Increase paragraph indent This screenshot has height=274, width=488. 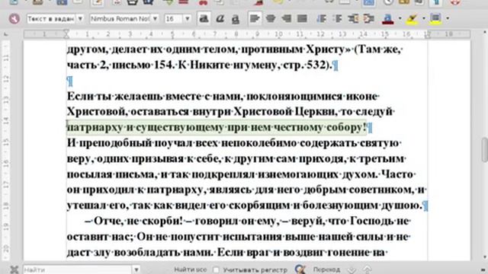point(368,18)
